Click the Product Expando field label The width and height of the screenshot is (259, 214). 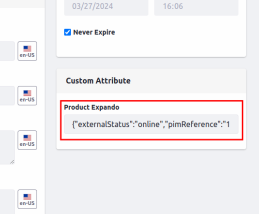click(x=91, y=107)
